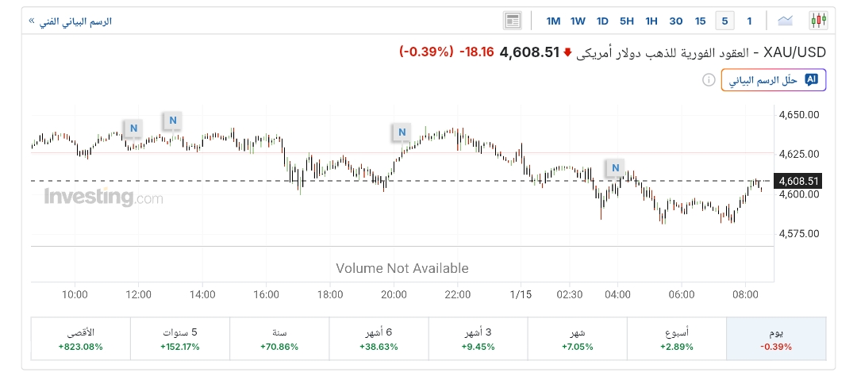Click the AI chart analysis button
The image size is (857, 376).
(774, 80)
